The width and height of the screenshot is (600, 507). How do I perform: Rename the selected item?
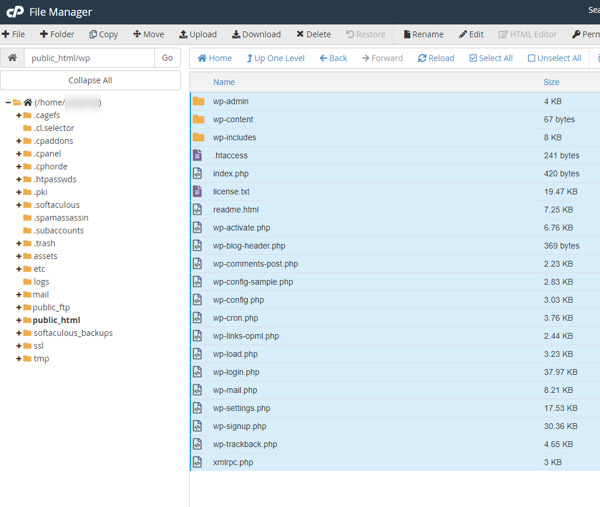(423, 34)
